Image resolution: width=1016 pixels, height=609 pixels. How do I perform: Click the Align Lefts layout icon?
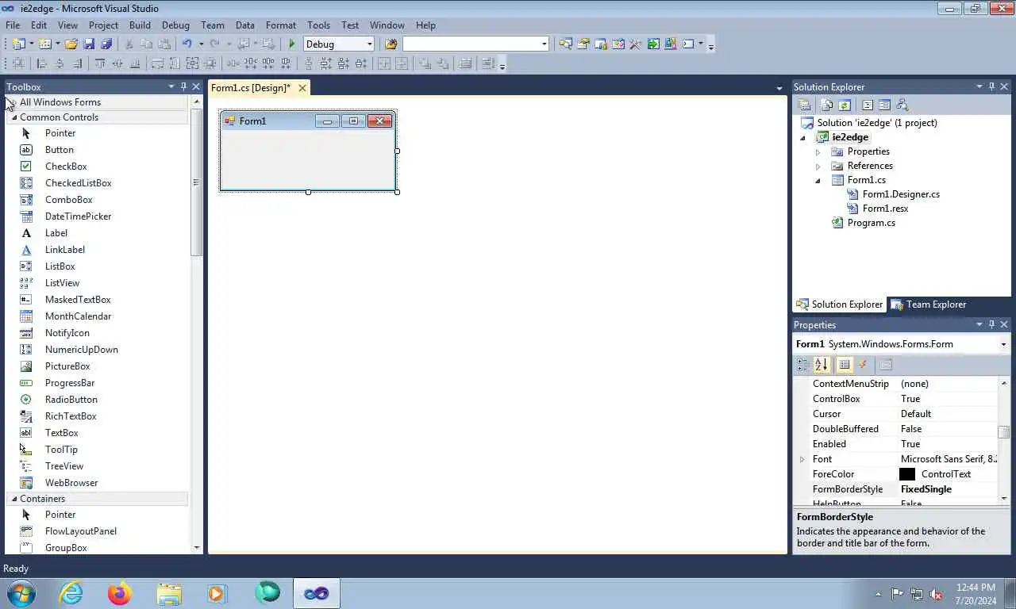click(42, 63)
